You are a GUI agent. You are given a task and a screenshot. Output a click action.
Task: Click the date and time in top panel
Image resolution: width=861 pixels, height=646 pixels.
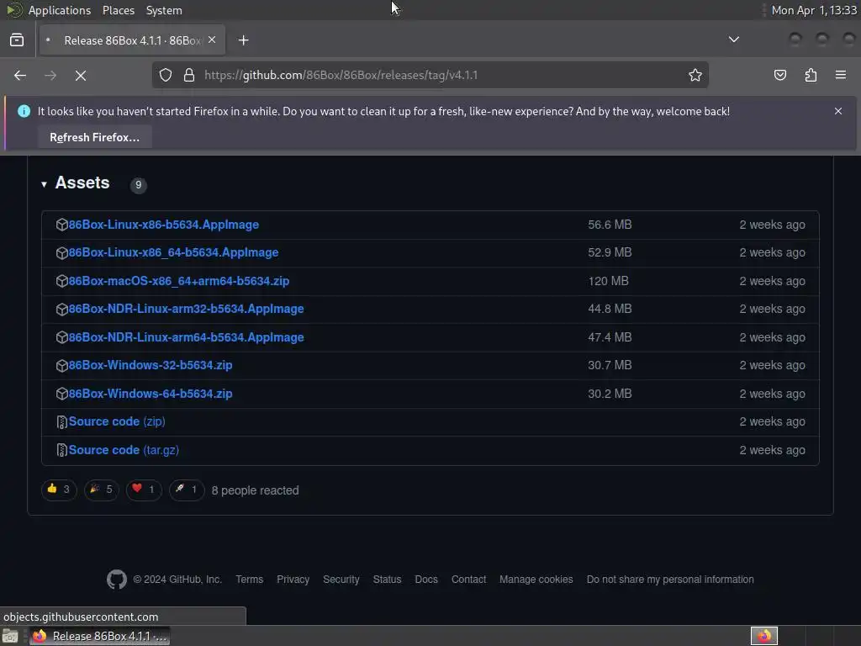(814, 10)
